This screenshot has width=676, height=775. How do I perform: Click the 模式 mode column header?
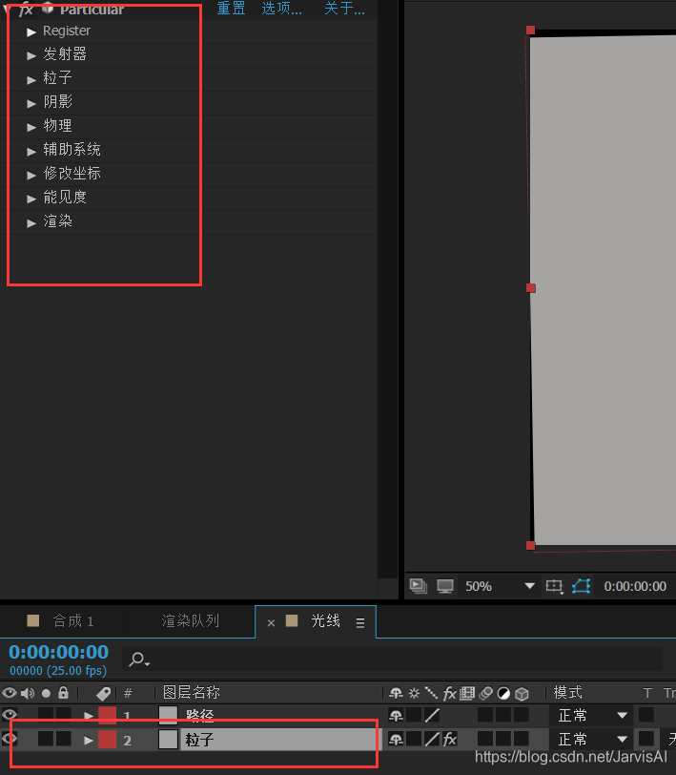click(x=568, y=693)
